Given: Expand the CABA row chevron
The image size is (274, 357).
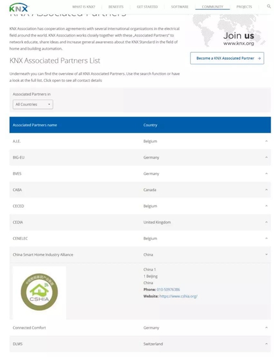Looking at the screenshot, I should click(x=266, y=189).
